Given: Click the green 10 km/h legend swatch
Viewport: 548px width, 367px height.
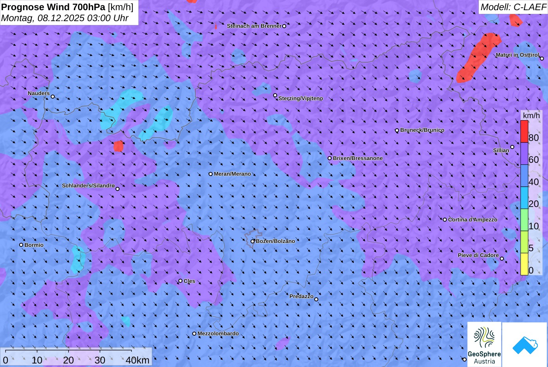Looking at the screenshot, I should click(x=524, y=220).
